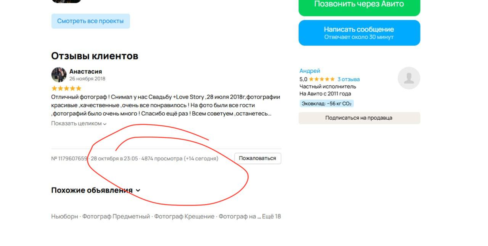
Task: Click the Написать сообщение button
Action: (359, 33)
